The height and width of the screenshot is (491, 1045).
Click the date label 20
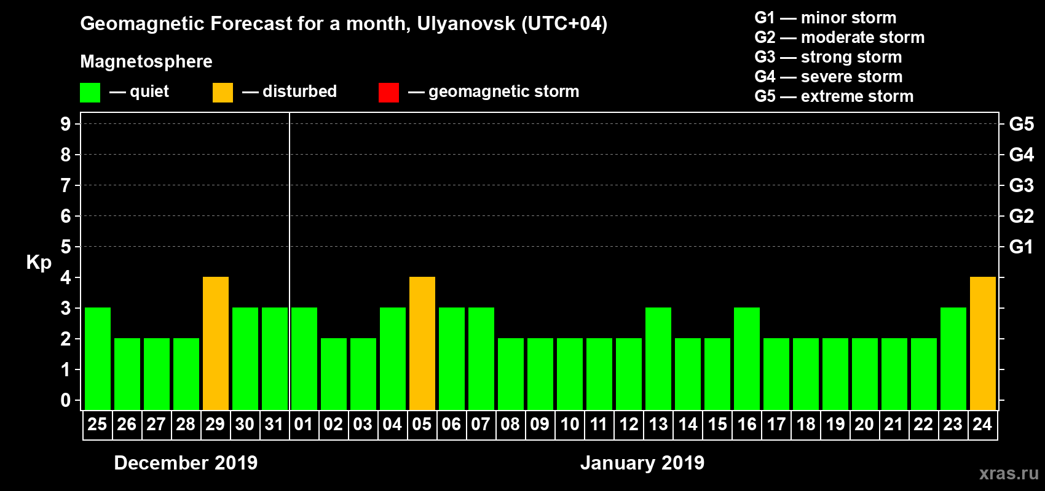[864, 424]
